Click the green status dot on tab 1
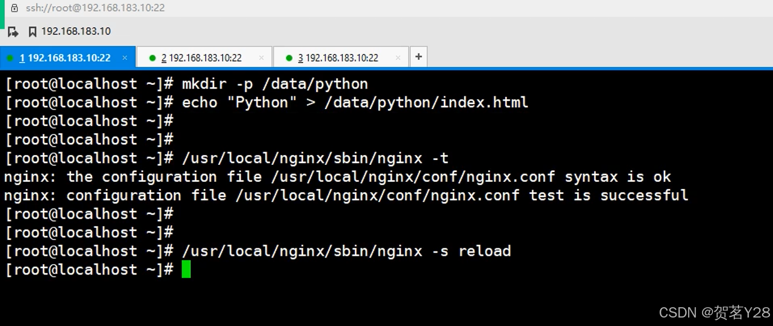The height and width of the screenshot is (326, 773). click(10, 58)
